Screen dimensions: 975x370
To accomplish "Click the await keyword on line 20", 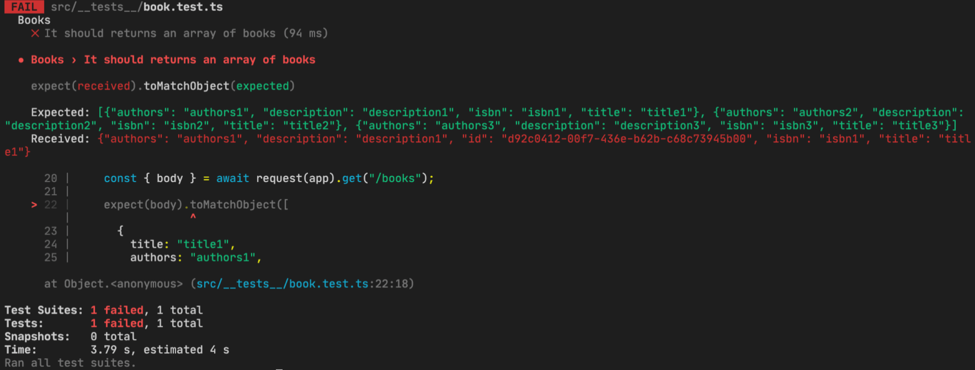I will (x=232, y=178).
